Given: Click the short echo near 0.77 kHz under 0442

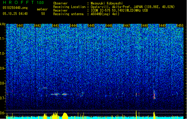Looking at the screenshot, I should [x=45, y=88].
